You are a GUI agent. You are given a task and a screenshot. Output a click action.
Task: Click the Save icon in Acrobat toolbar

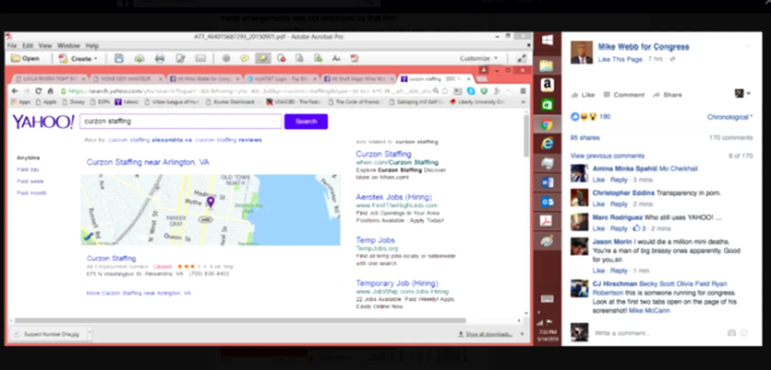119,58
